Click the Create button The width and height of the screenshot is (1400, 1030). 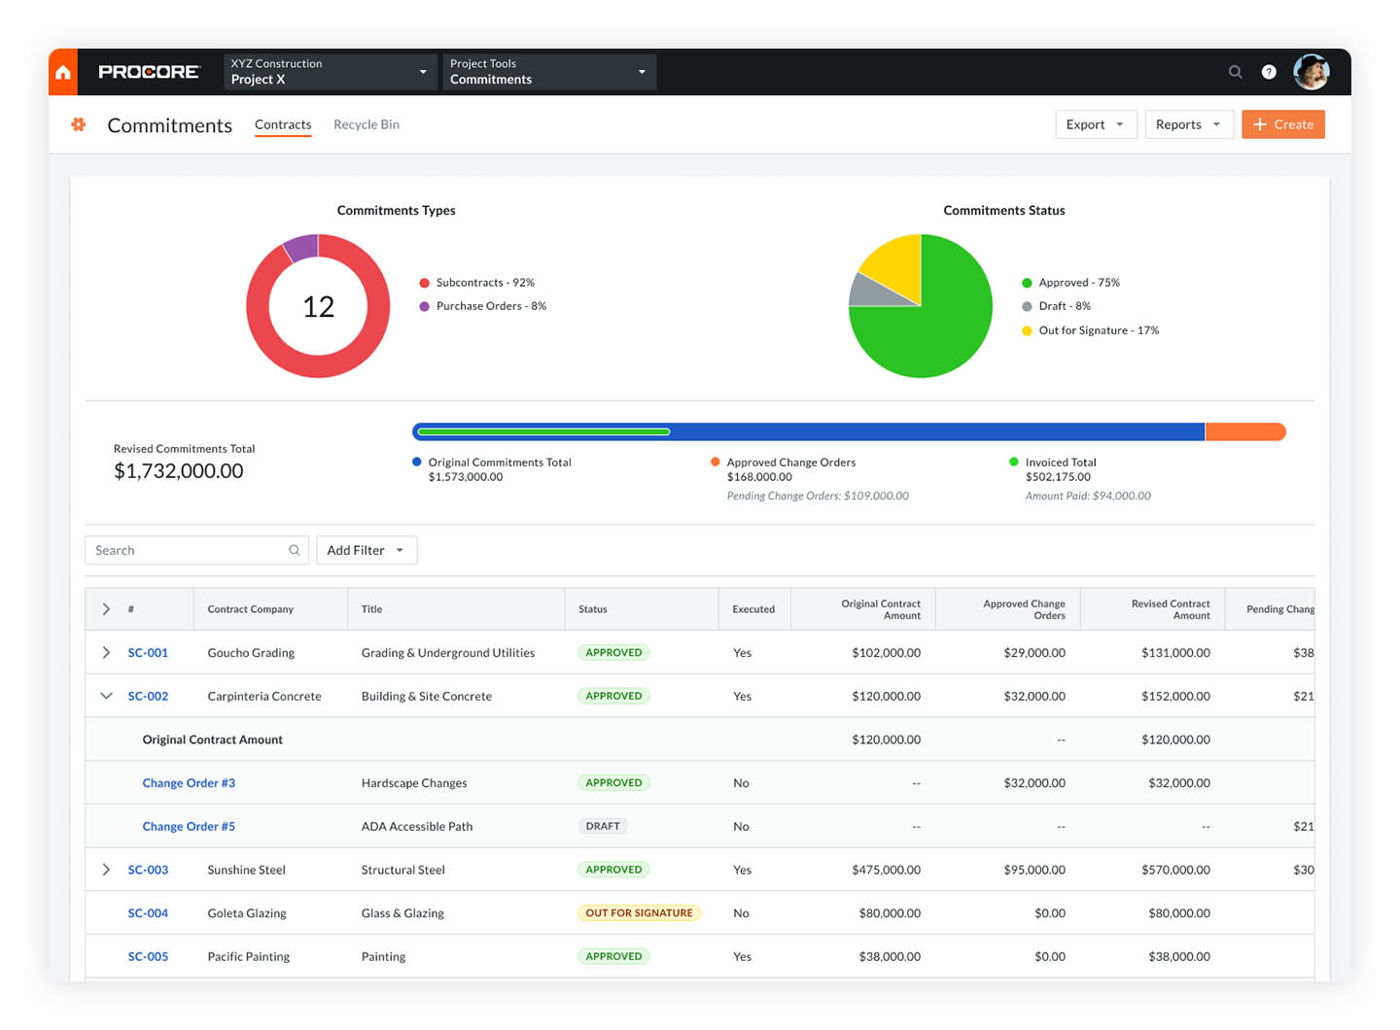(x=1282, y=124)
